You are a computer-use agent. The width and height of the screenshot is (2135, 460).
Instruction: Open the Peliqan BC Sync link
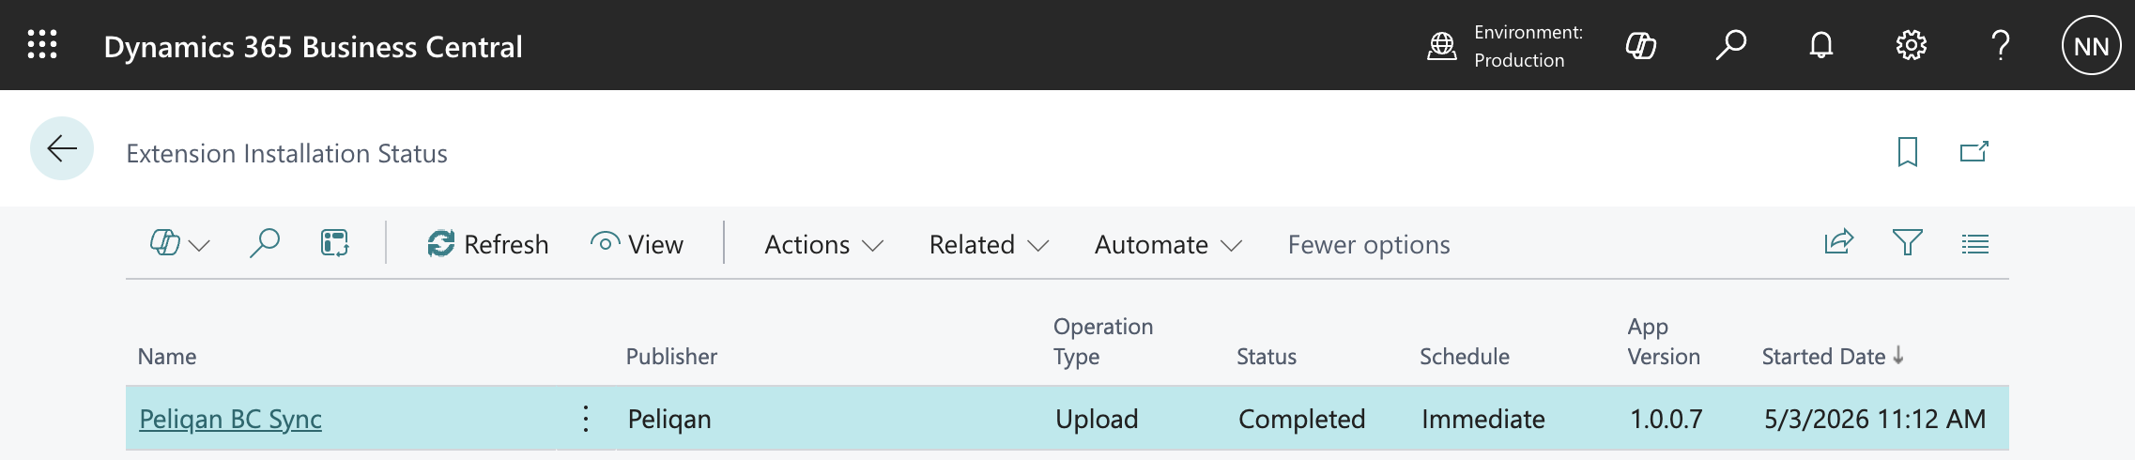click(x=230, y=419)
